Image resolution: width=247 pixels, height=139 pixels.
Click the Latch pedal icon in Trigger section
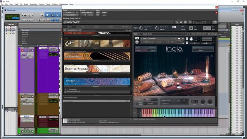(137, 103)
